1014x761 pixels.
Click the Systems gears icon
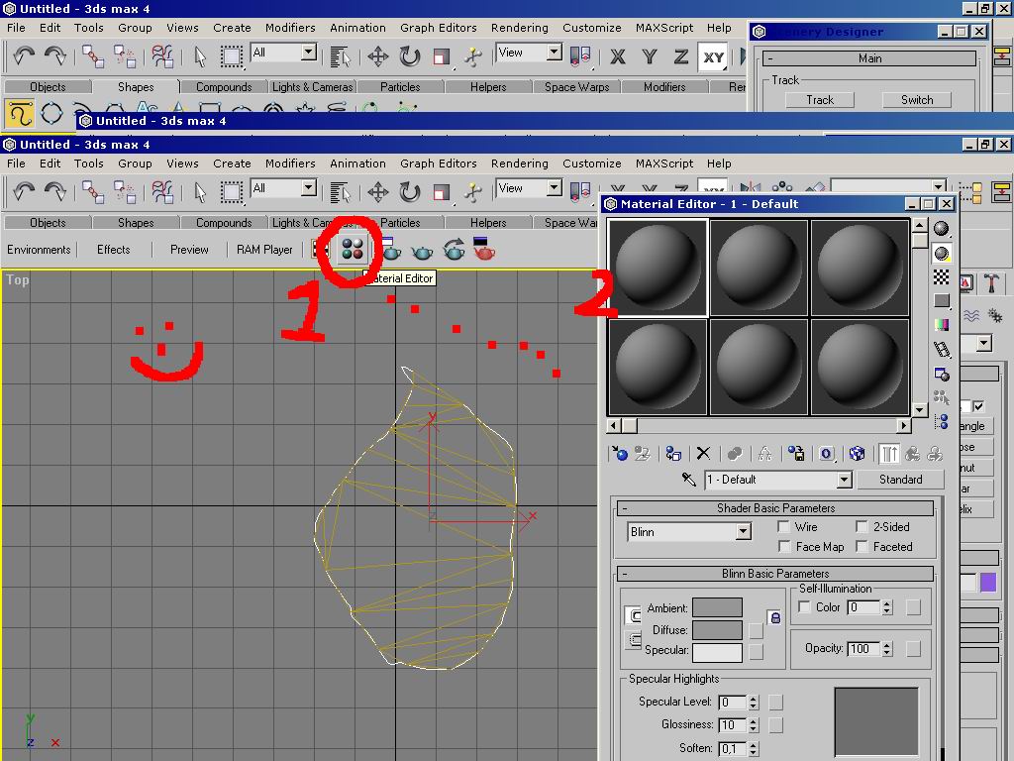(x=994, y=316)
